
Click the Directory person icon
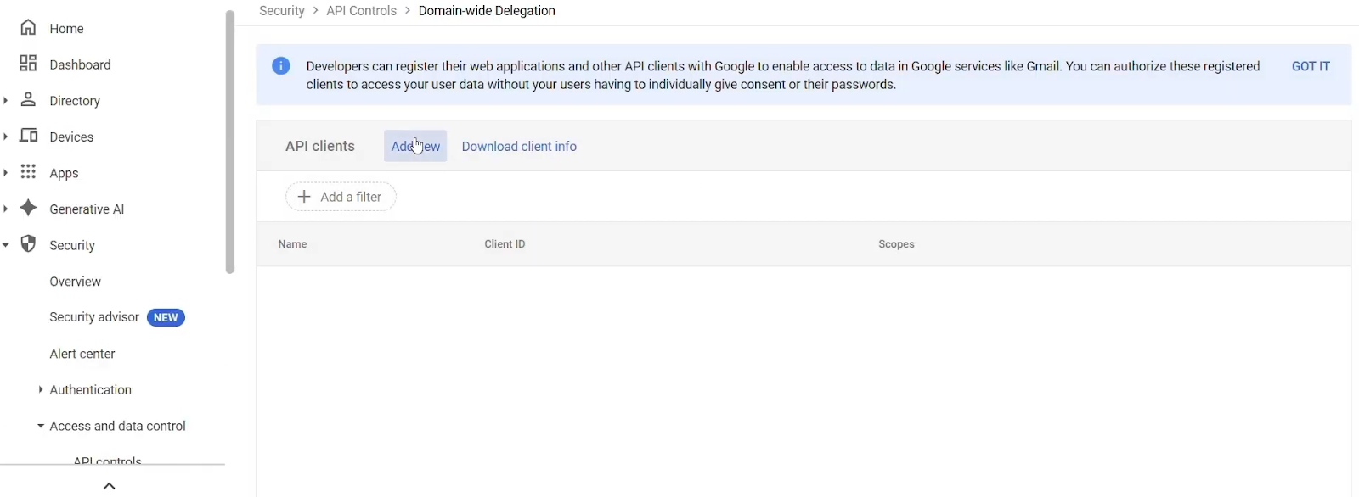point(28,100)
